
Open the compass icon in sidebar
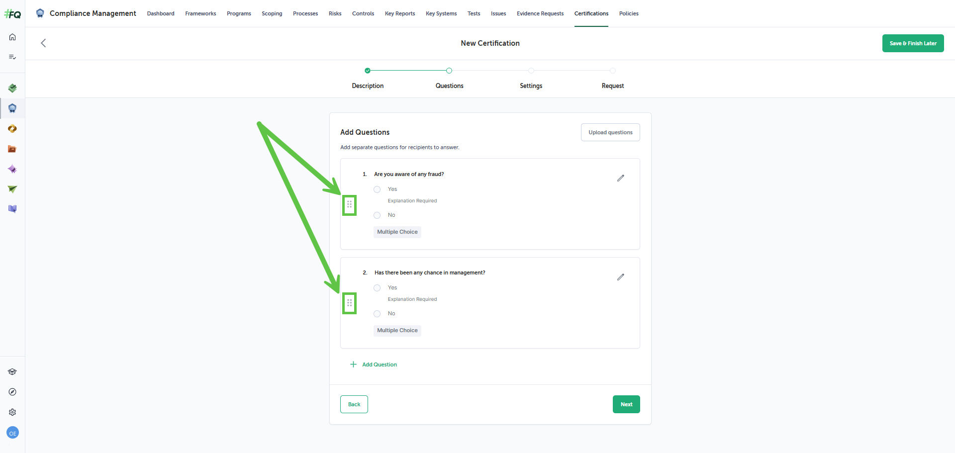12,392
